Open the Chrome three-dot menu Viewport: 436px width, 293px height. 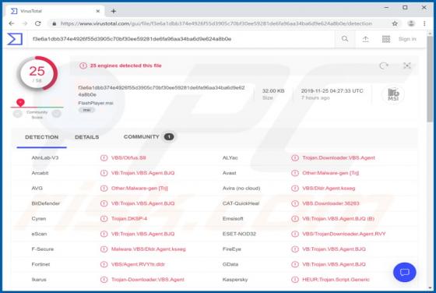[x=424, y=23]
